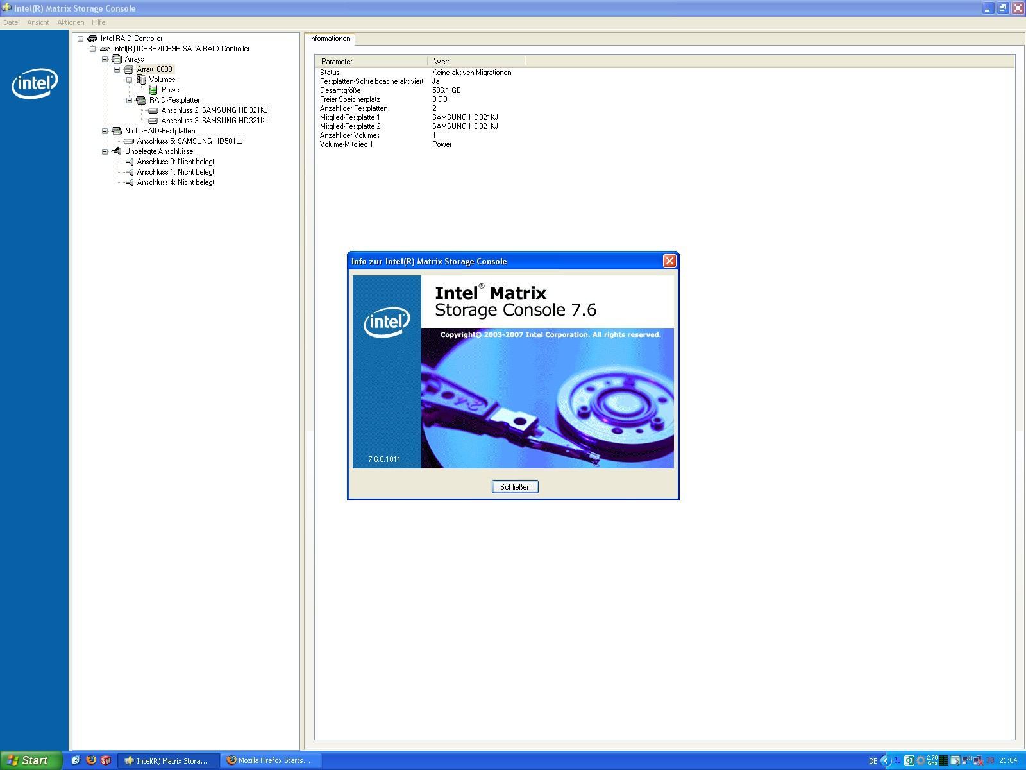Click the gear tray icon
Screen dimensions: 1026x770
click(921, 760)
